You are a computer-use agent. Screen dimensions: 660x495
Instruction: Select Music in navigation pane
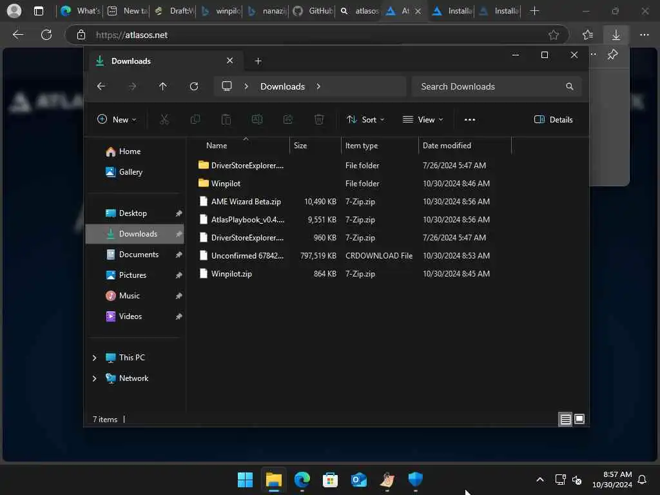pos(135,296)
